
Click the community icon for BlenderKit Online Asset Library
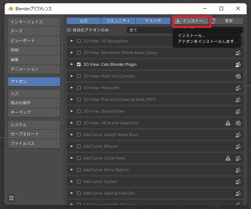coord(238,53)
